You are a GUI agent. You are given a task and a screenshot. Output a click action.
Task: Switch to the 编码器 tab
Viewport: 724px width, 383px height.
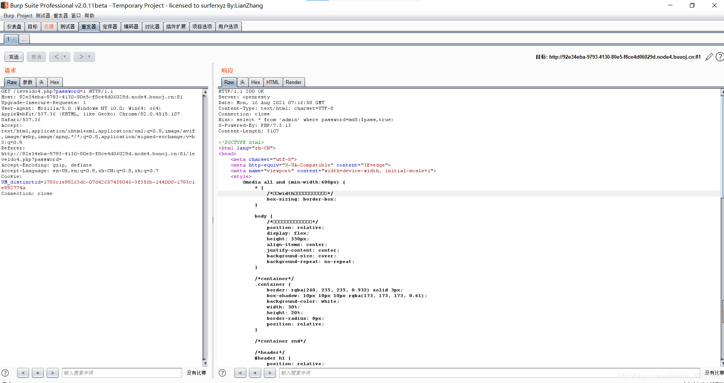131,26
